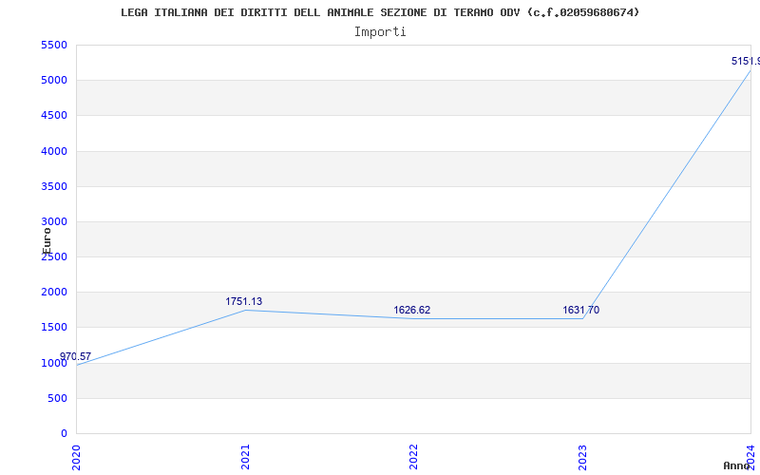Click the chart title 'LEGA ITALIANA DEI DIRITTI DELL ANIMALE'
The image size is (760, 475).
tap(379, 12)
